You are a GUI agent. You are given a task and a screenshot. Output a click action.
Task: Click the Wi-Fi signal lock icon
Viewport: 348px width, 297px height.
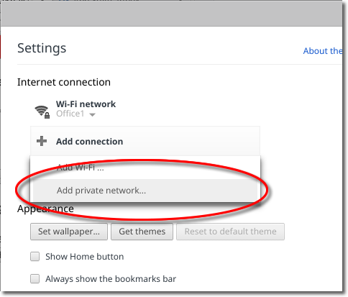42,111
